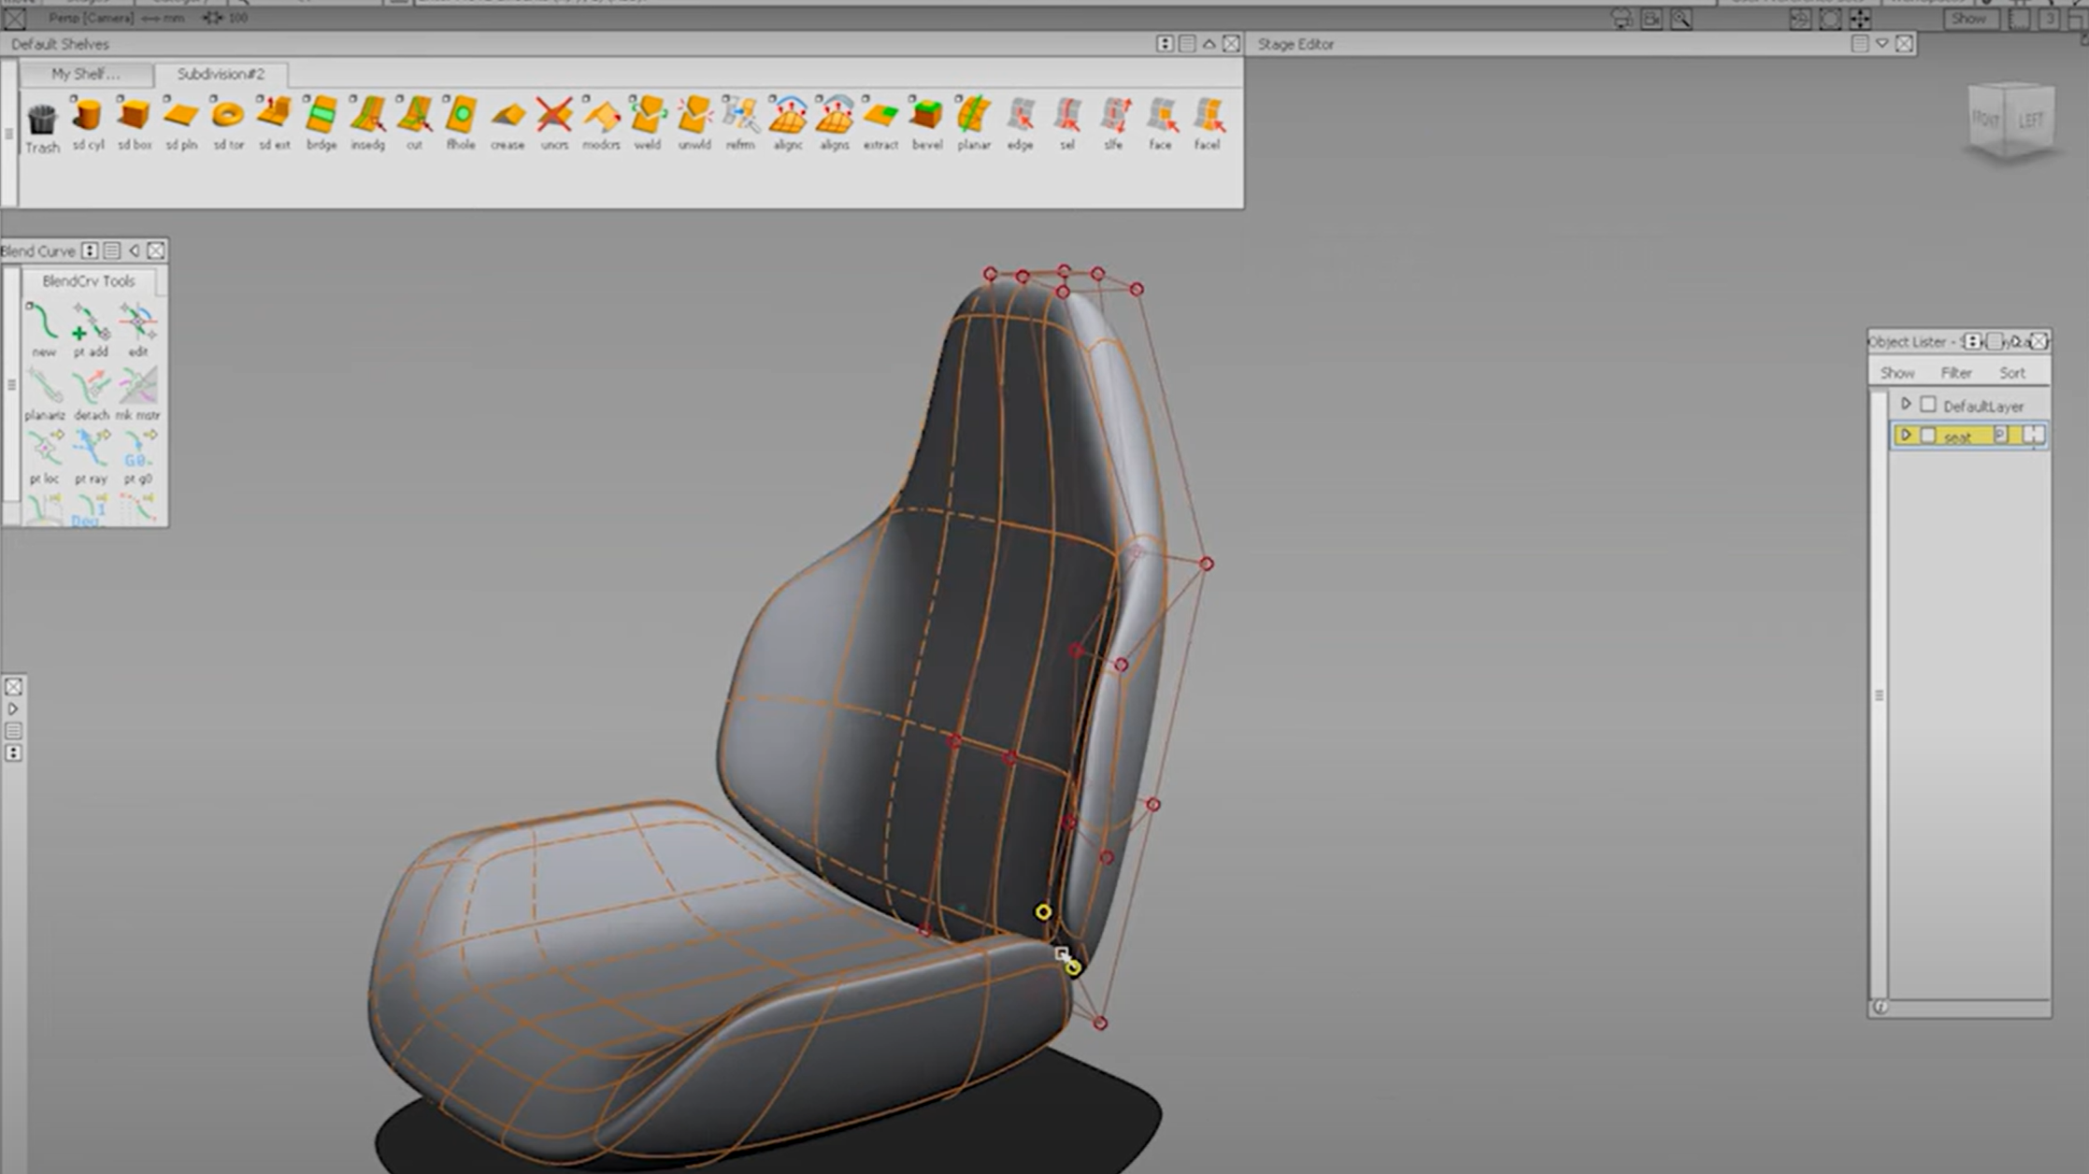Switch to the My Shelf tab
Image resolution: width=2089 pixels, height=1174 pixels.
point(85,74)
